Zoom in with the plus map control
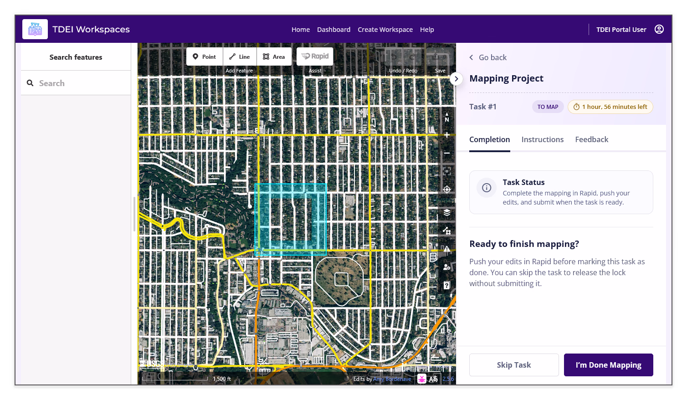This screenshot has height=400, width=687. (447, 135)
